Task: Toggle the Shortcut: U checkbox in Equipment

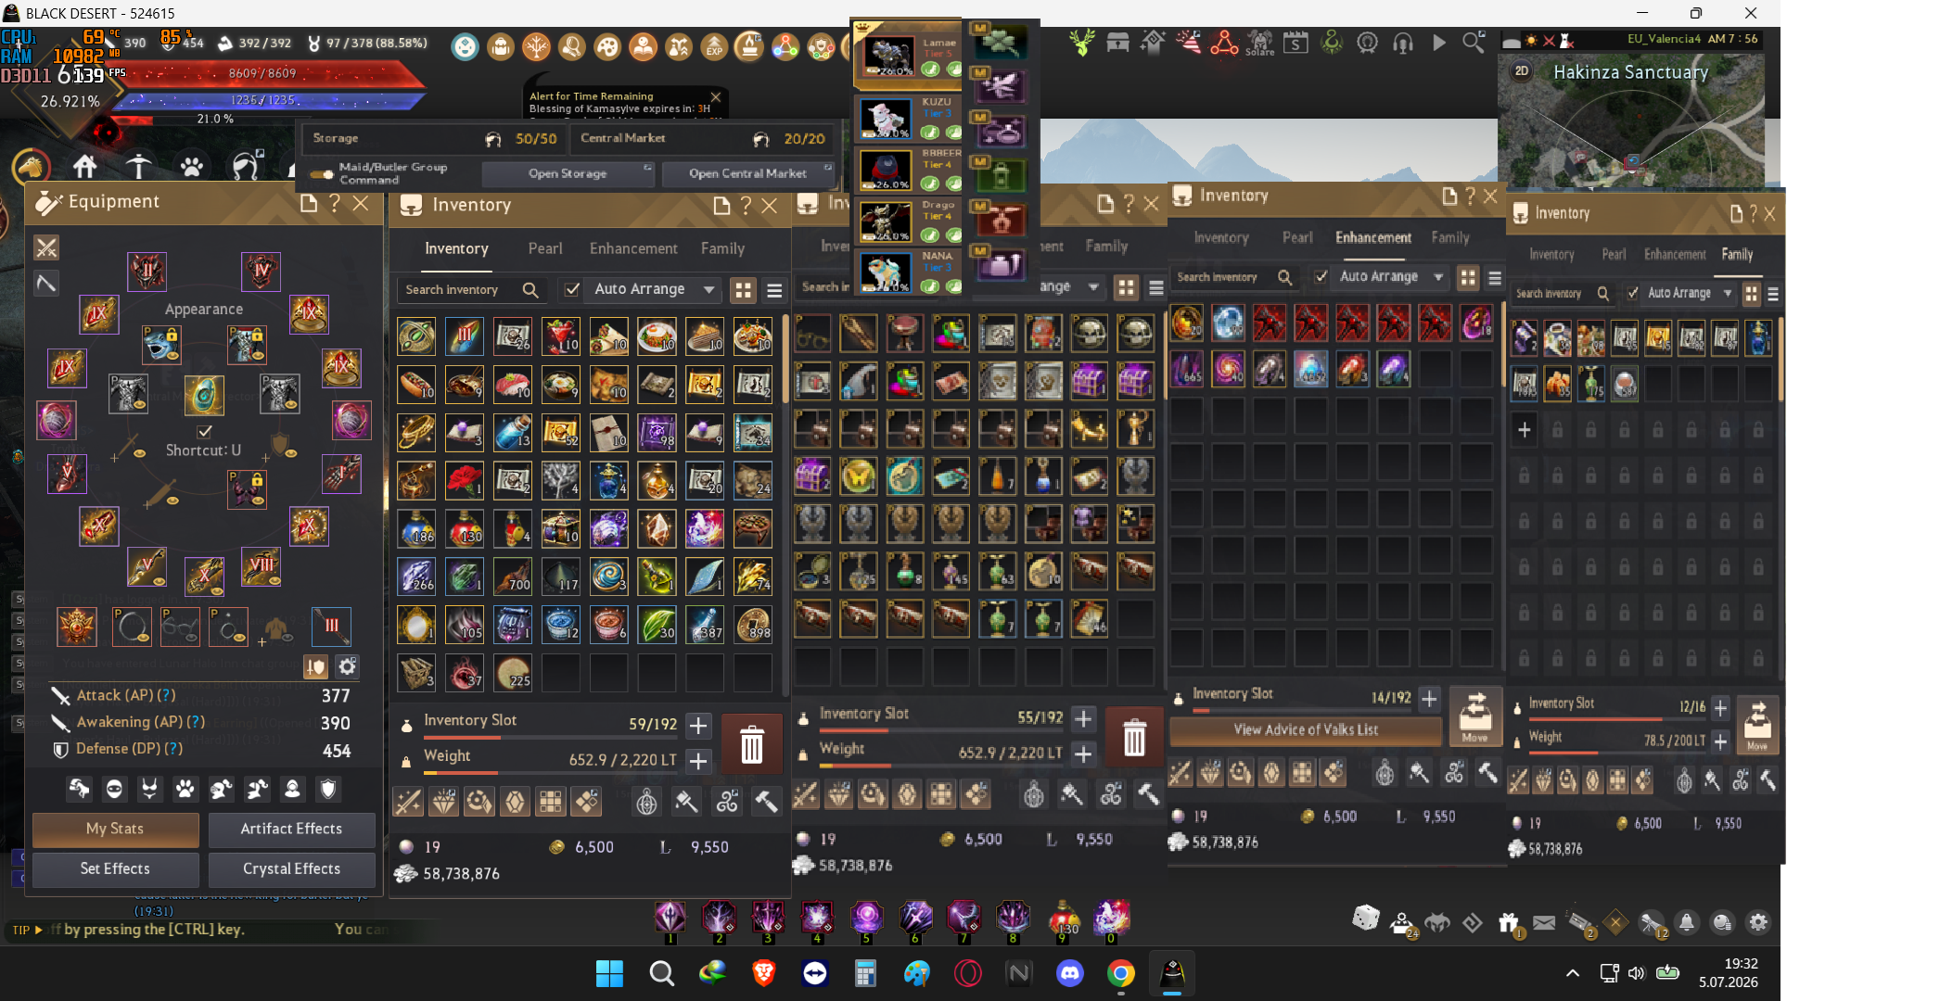Action: 204,432
